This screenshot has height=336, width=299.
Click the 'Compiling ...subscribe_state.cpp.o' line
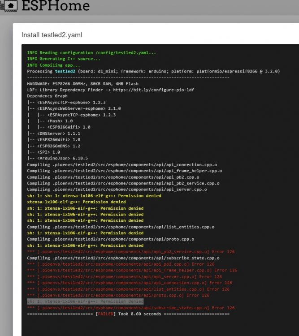123,258
